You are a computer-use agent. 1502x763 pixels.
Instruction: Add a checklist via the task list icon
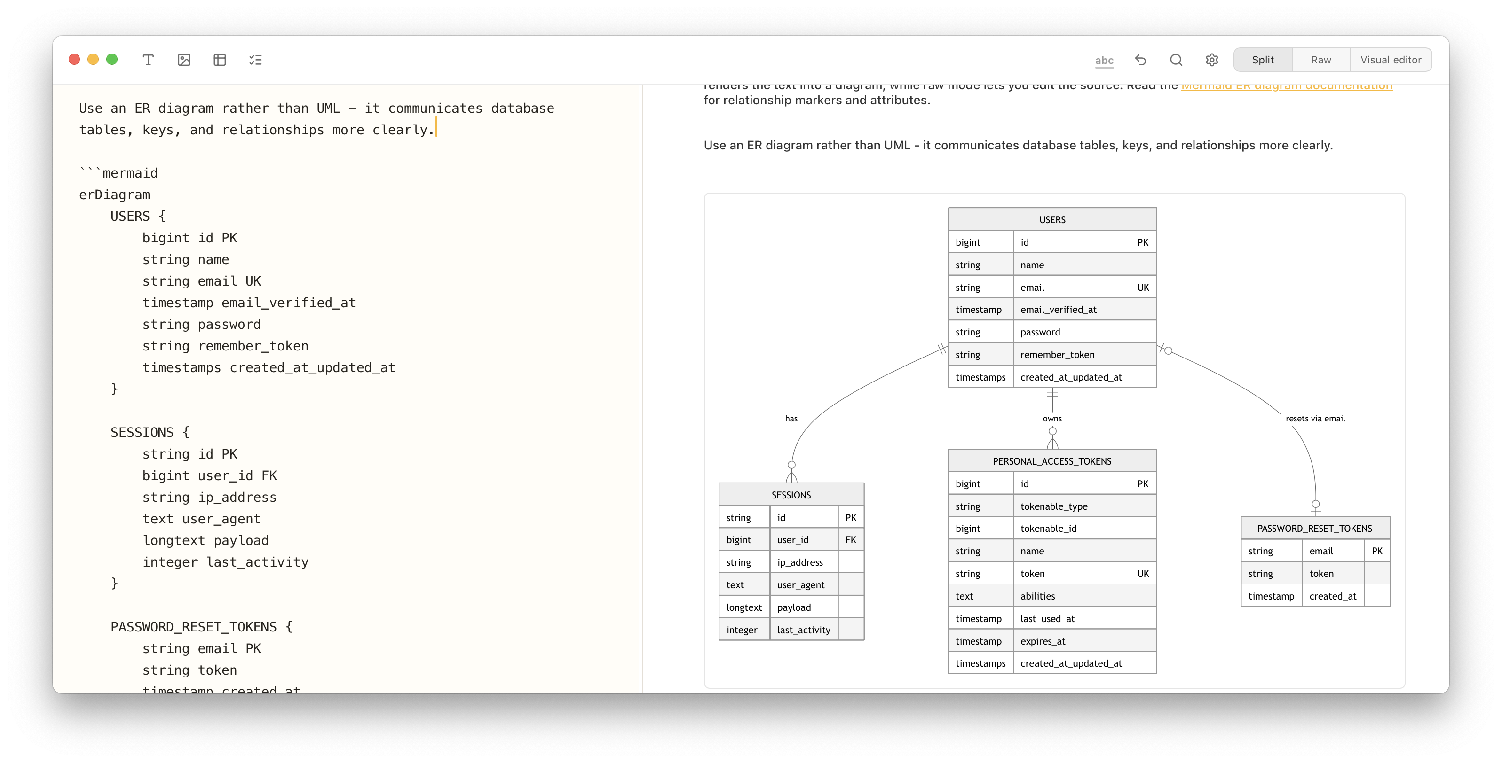pyautogui.click(x=255, y=60)
